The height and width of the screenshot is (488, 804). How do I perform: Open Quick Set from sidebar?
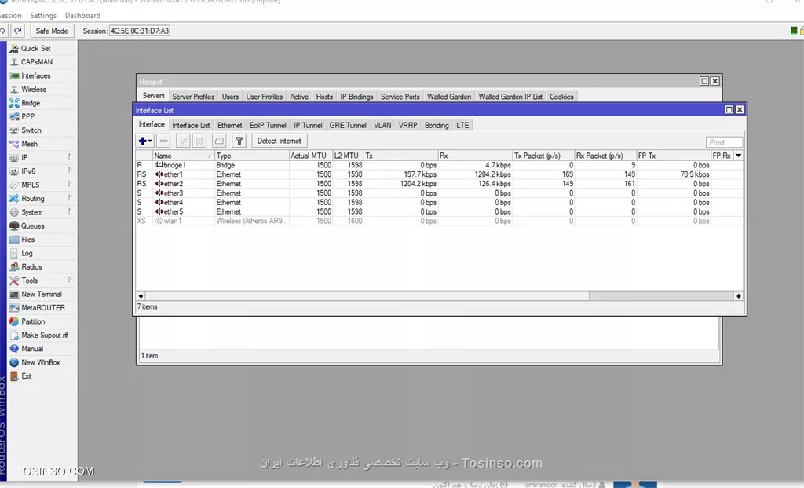pos(35,48)
